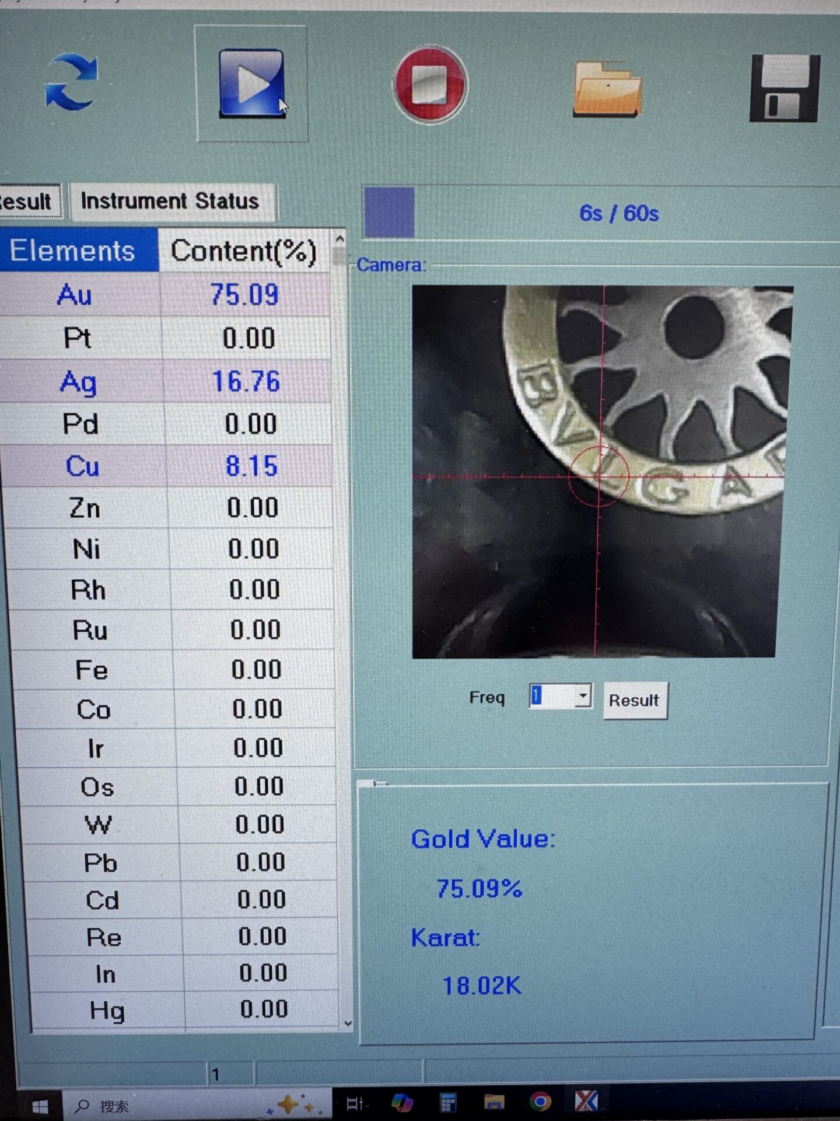Click the Au content value 75.09
Viewport: 840px width, 1121px height.
pos(244,294)
